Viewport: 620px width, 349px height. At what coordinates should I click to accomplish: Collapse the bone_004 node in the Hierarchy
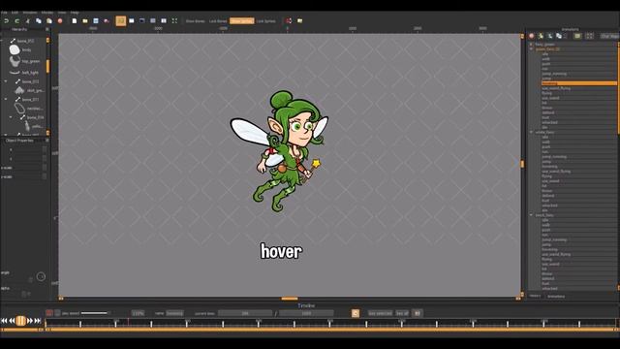click(x=11, y=117)
